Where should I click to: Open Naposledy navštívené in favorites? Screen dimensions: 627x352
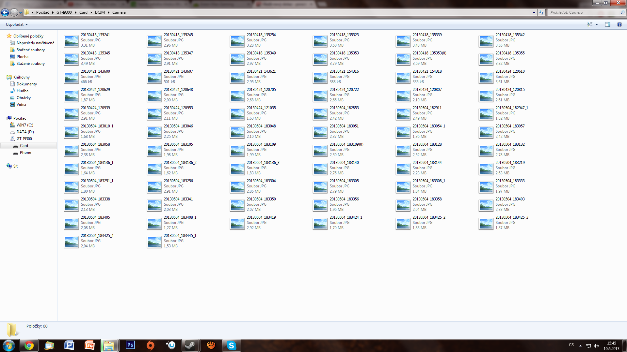point(35,43)
